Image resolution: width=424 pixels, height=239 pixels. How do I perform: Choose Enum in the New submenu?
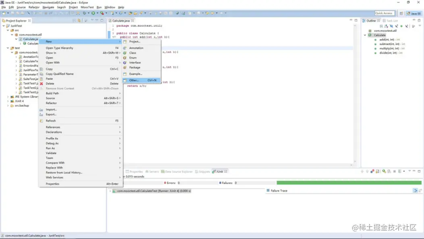142,58
